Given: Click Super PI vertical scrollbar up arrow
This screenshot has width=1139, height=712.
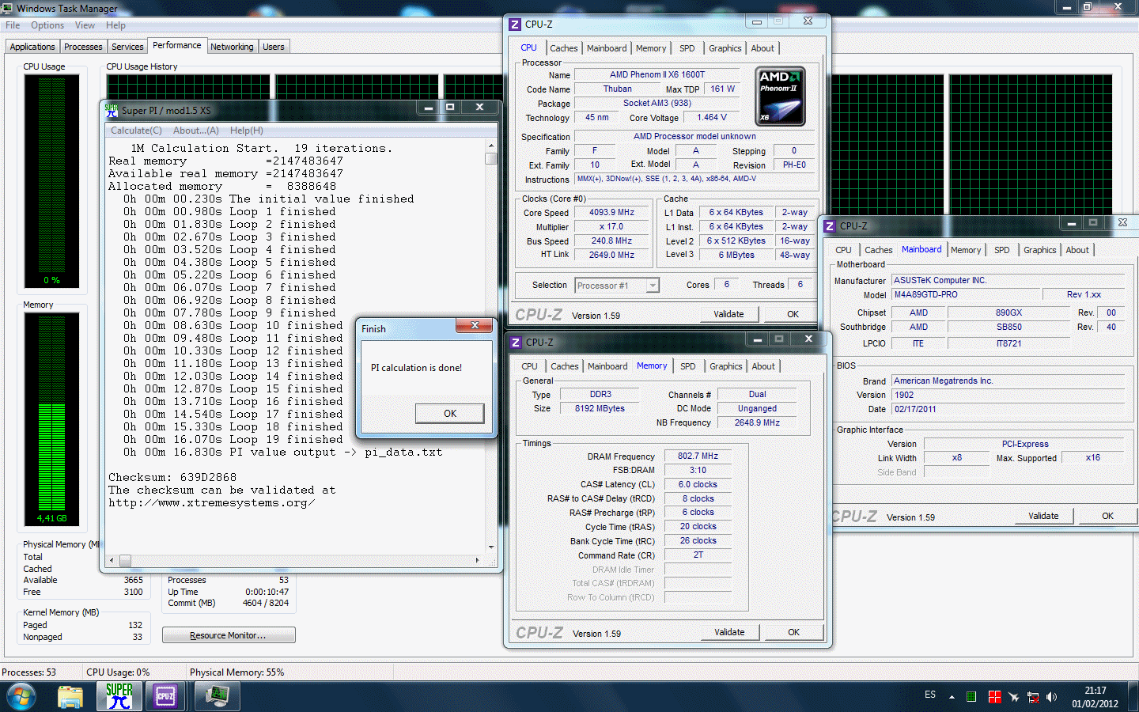Looking at the screenshot, I should tap(491, 146).
